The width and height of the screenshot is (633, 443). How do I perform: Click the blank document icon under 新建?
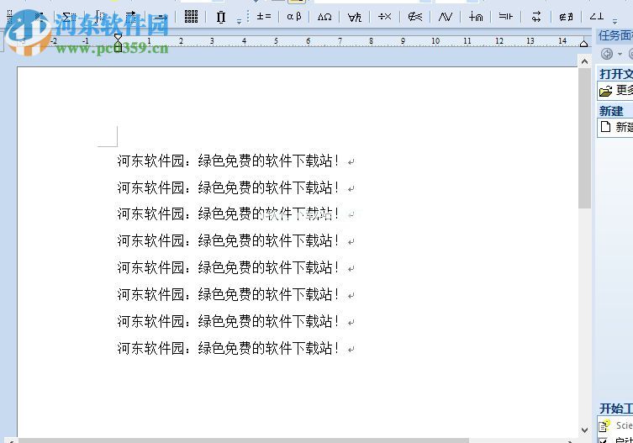coord(605,127)
